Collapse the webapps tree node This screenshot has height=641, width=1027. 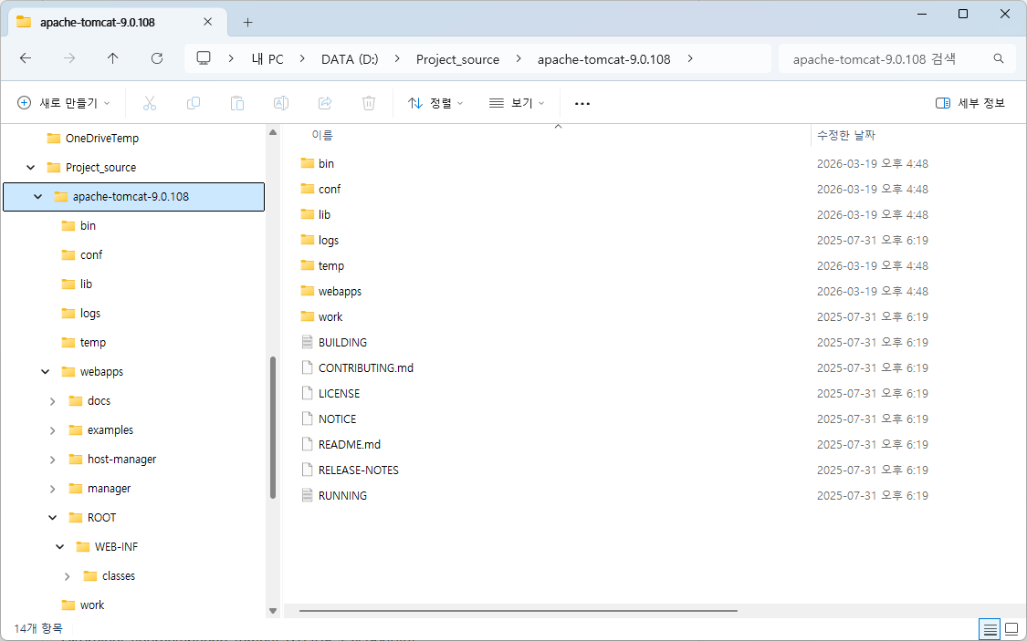tap(46, 371)
